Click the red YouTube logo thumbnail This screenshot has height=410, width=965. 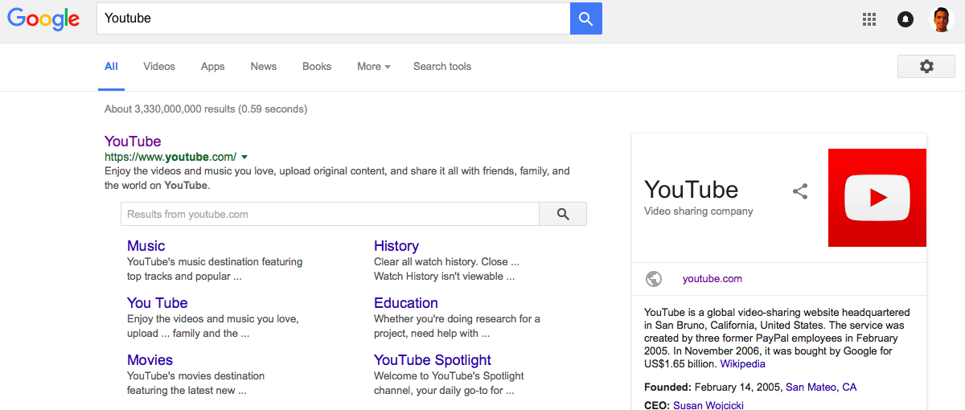(x=877, y=198)
